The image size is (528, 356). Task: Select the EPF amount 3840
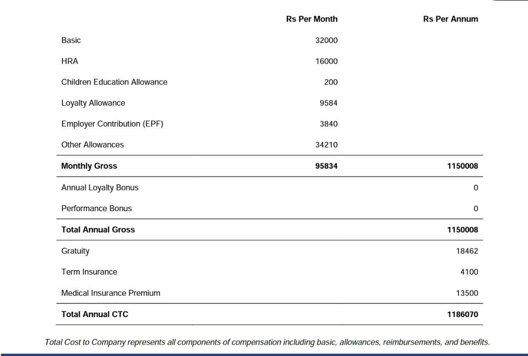click(x=329, y=124)
